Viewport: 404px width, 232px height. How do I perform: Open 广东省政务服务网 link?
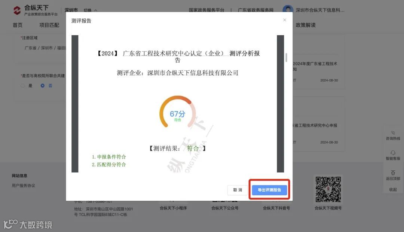[255, 10]
